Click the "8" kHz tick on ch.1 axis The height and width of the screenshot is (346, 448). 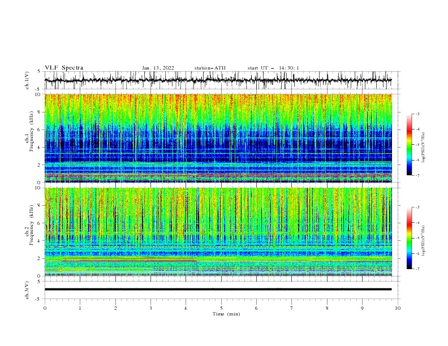tap(40, 112)
